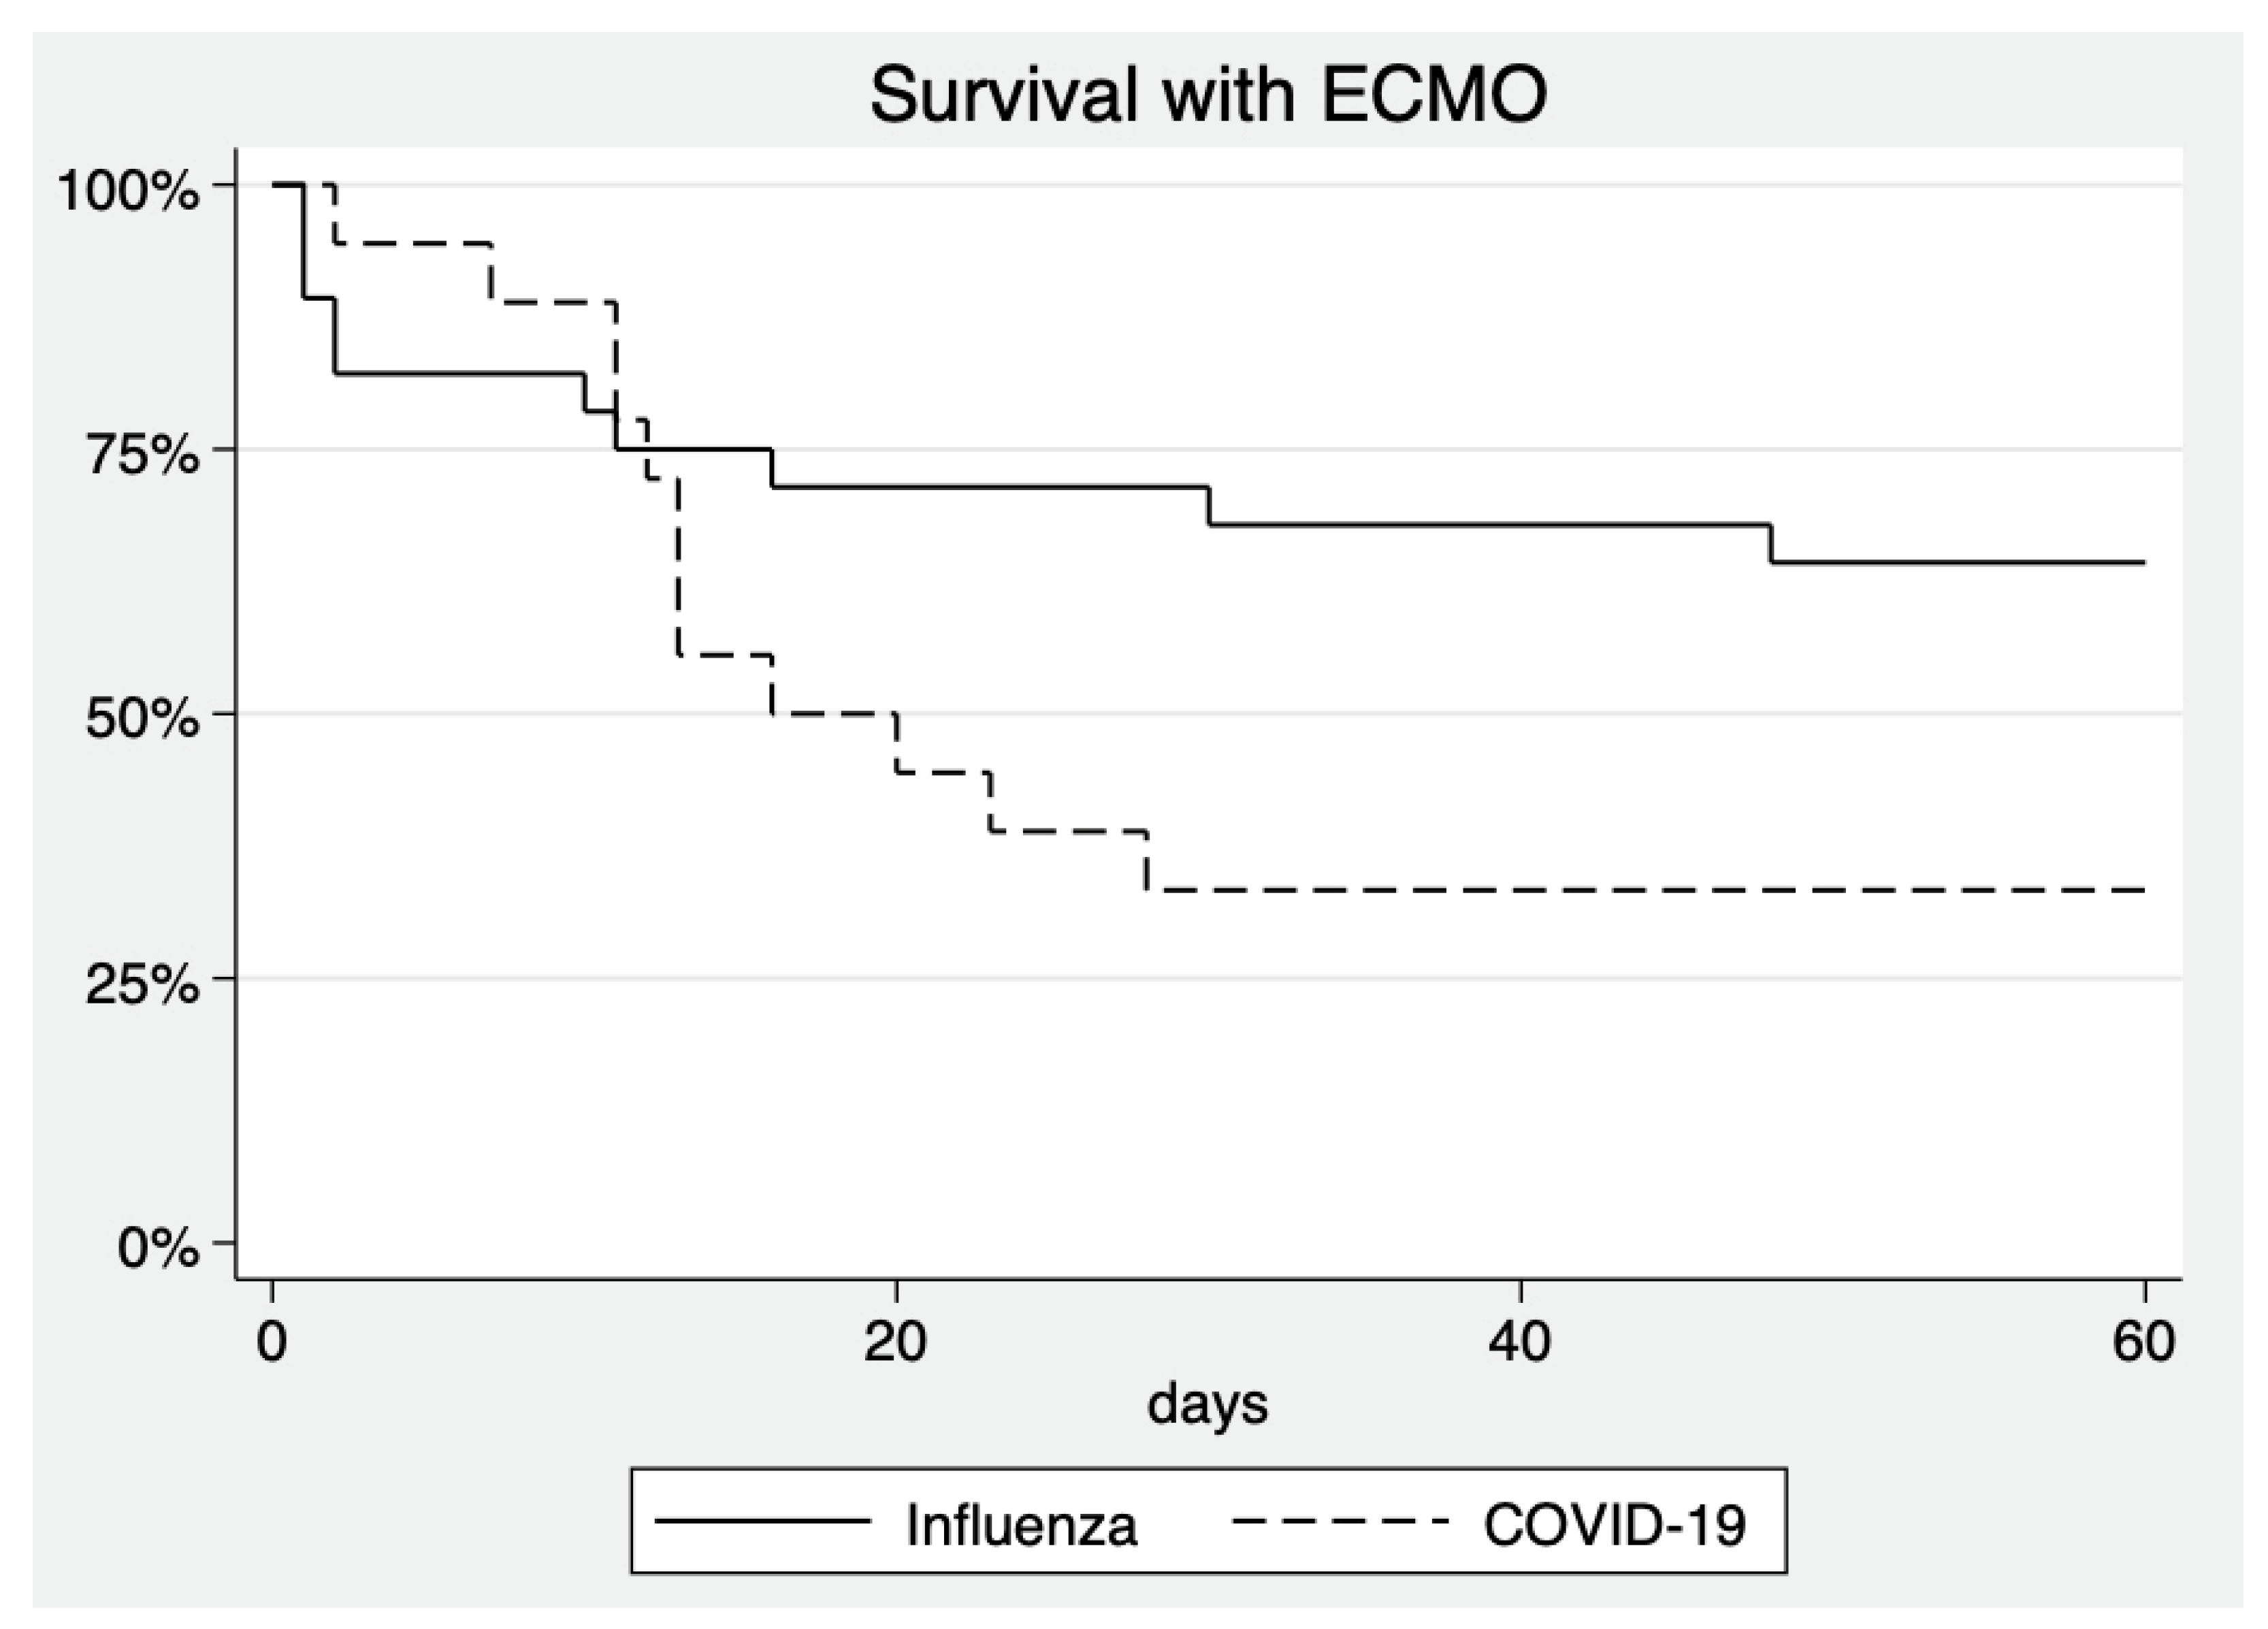Select the Influenza legend label
Screen dimensions: 2268x1629
click(x=1021, y=1526)
